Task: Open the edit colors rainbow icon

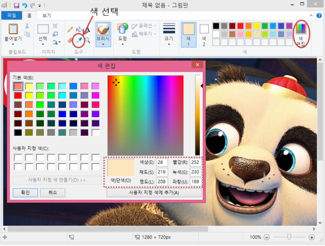Action: tap(301, 29)
